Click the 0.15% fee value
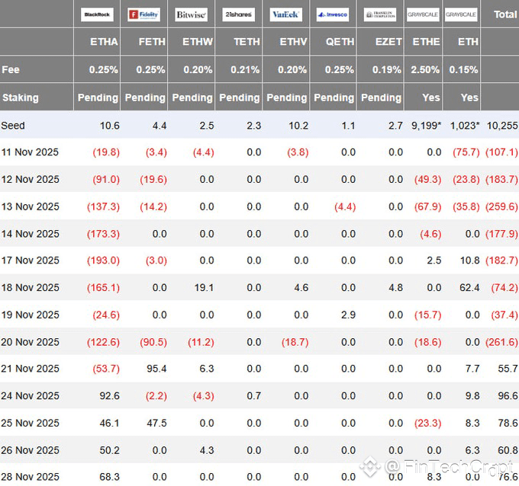The image size is (519, 486). (463, 70)
